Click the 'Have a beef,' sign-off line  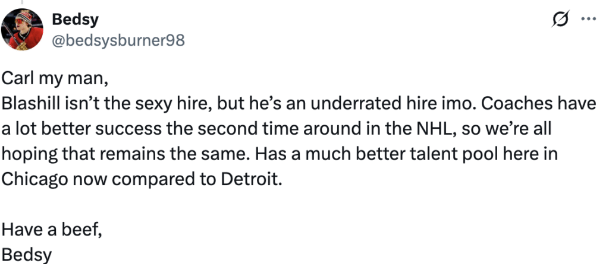(x=52, y=230)
